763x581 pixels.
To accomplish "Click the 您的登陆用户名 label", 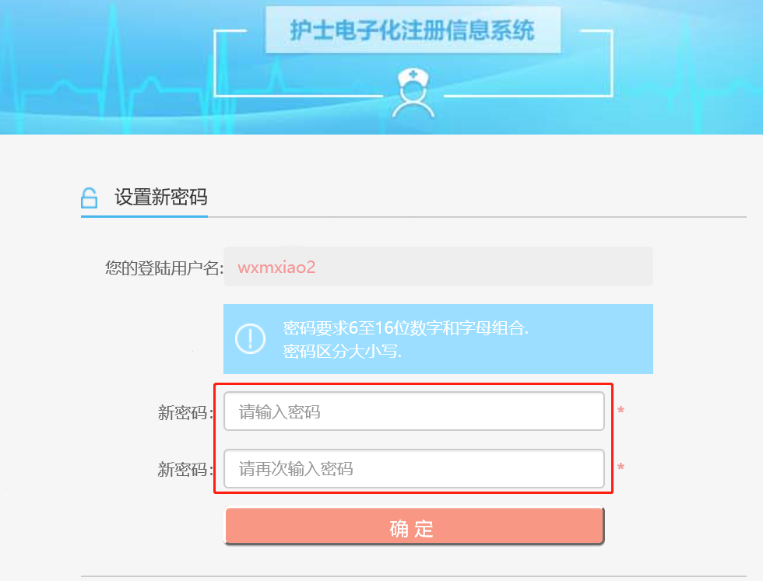I will [x=163, y=268].
